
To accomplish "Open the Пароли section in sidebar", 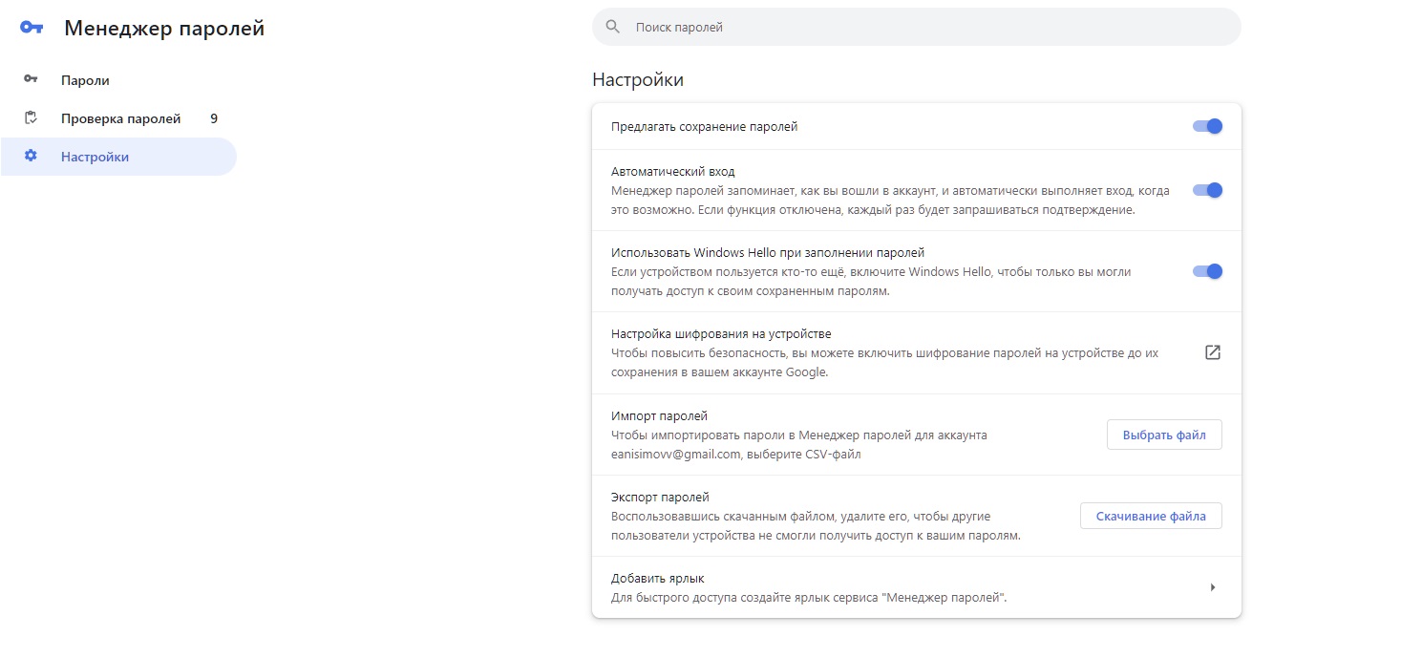I will click(85, 80).
